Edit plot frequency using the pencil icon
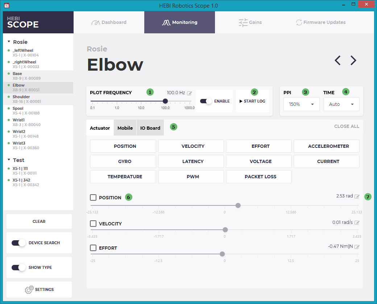Viewport: 377px width, 304px height. click(190, 93)
